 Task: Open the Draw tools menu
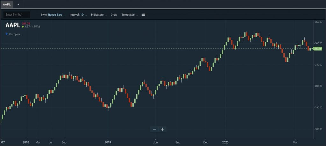tap(114, 15)
